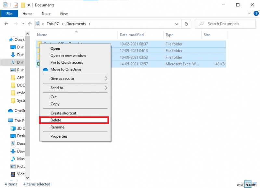Choose Open from the context menu
260x188 pixels.
click(x=75, y=48)
